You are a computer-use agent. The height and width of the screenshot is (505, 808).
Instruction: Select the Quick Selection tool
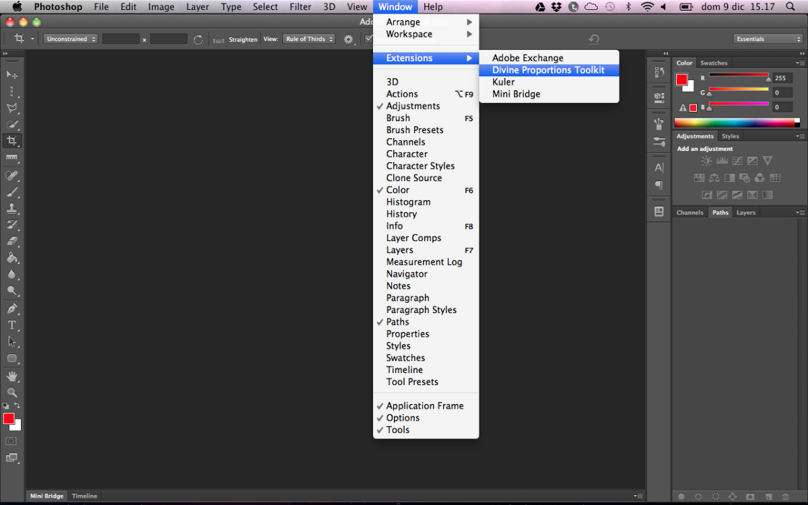click(x=12, y=125)
